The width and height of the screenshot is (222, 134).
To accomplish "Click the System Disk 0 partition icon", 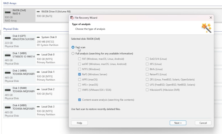I will click(38, 37).
